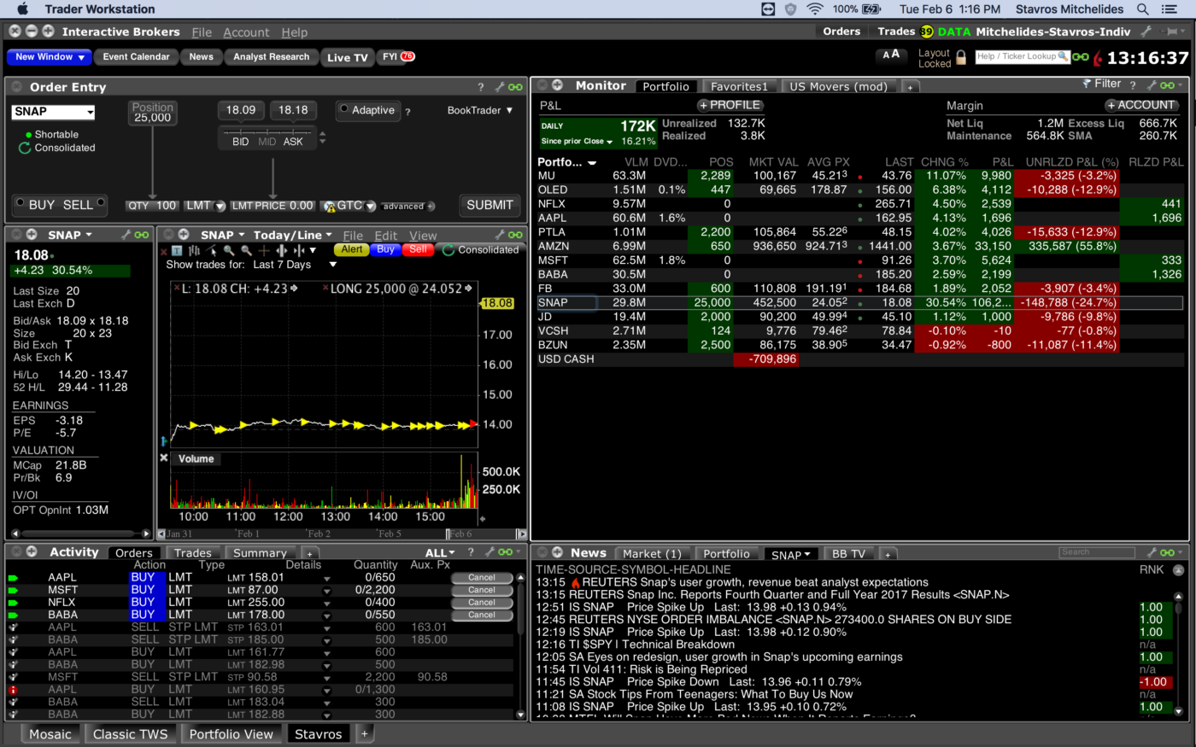Open FYI notifications

coord(398,57)
